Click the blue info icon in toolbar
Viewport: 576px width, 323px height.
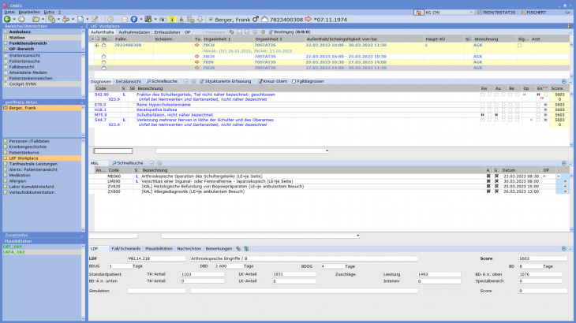point(133,18)
